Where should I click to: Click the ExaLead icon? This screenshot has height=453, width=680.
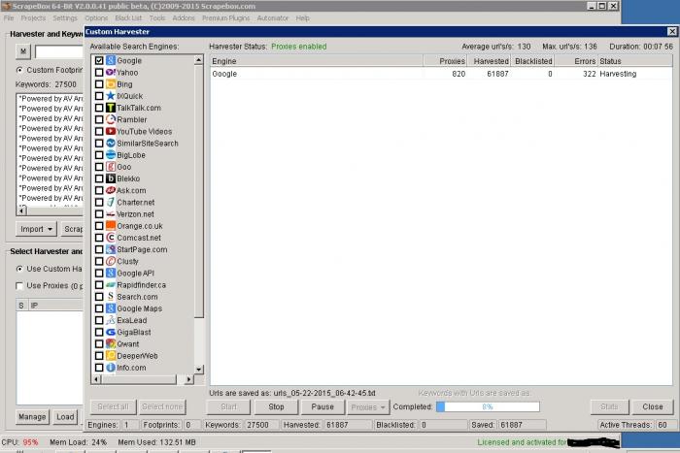click(x=111, y=320)
